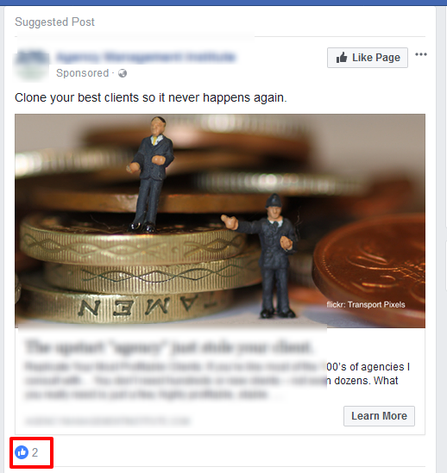Viewport: 447px width, 473px height.
Task: Open the three-dot post options menu
Action: [x=421, y=54]
